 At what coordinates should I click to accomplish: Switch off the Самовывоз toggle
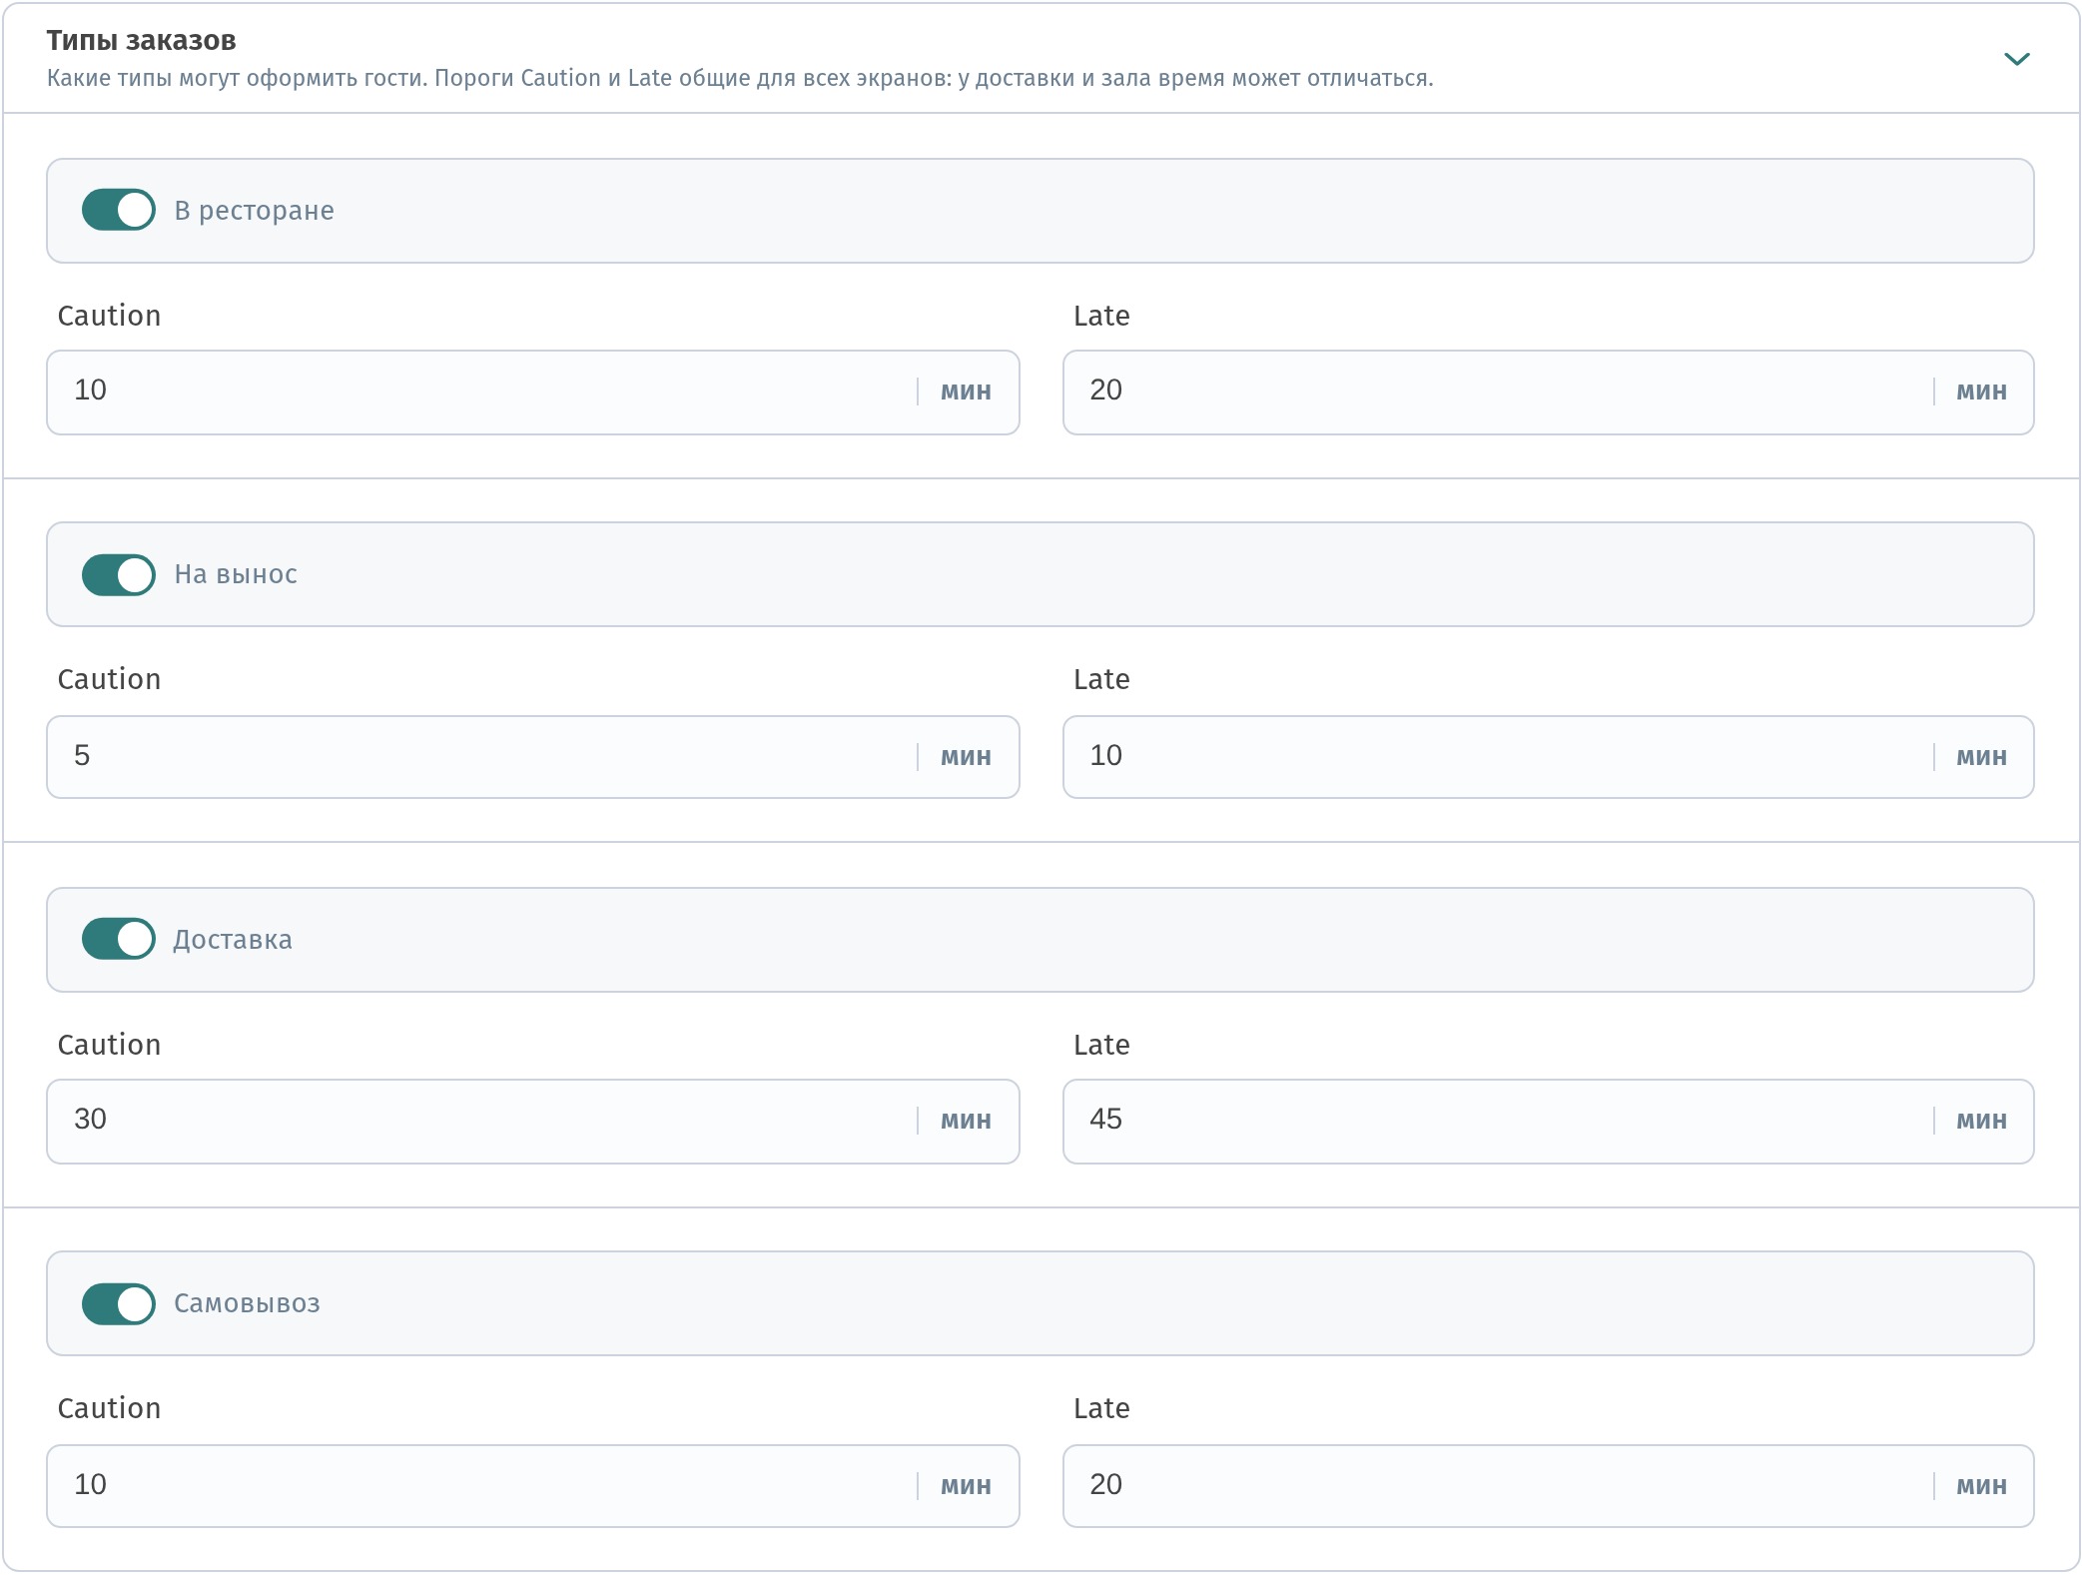point(119,1303)
